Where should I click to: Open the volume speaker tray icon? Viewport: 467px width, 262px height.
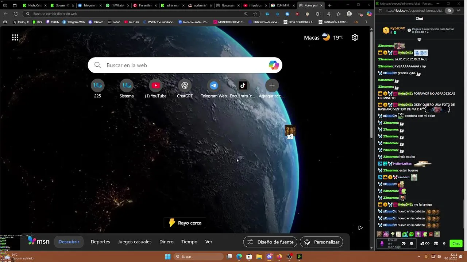click(x=439, y=257)
